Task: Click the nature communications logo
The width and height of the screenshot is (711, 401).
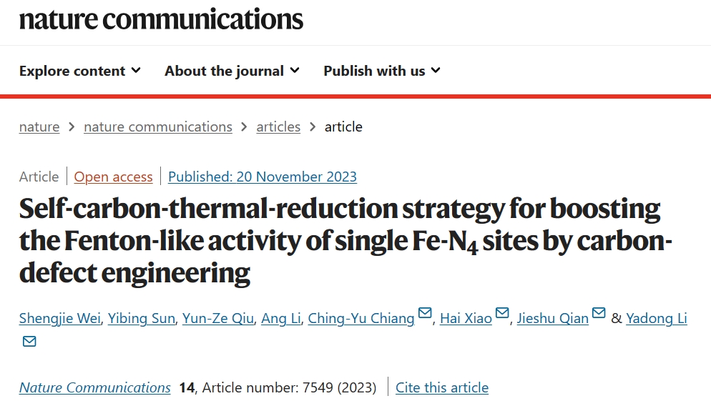Action: click(x=161, y=19)
